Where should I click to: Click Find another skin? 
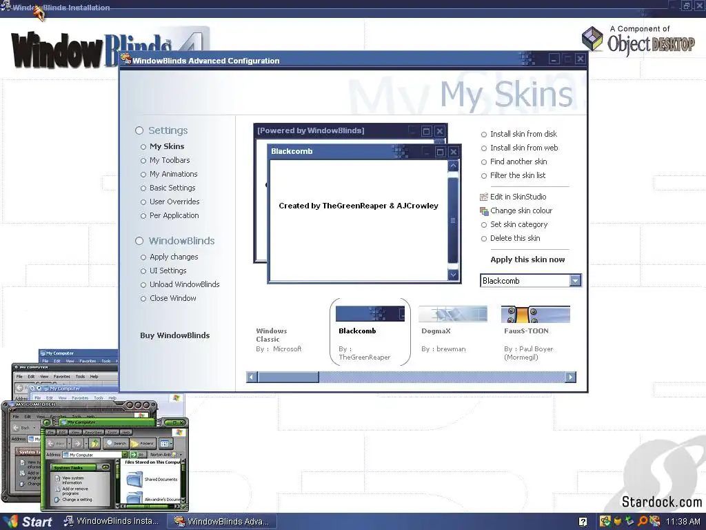[x=514, y=161]
